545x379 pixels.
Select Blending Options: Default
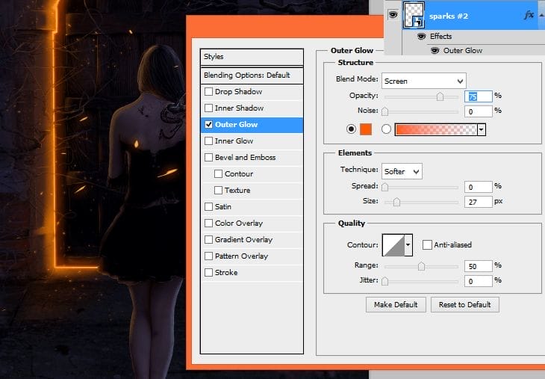[252, 76]
